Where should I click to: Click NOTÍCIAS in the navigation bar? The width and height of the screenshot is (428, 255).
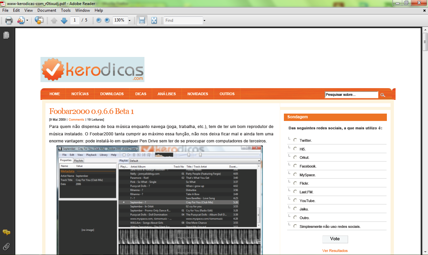80,94
